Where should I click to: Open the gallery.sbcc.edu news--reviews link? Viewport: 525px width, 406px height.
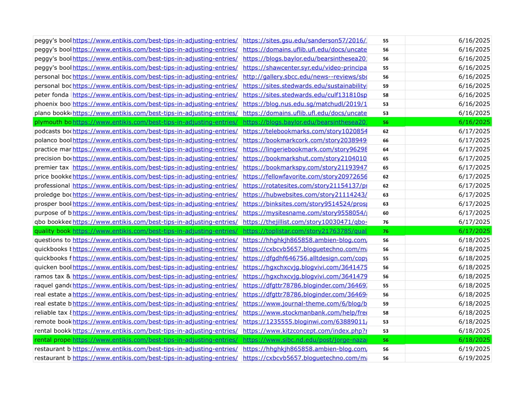[305, 77]
